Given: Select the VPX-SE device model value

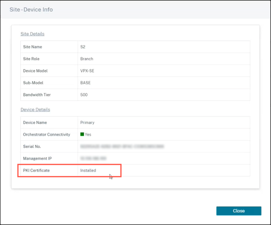Looking at the screenshot, I should pyautogui.click(x=87, y=71).
